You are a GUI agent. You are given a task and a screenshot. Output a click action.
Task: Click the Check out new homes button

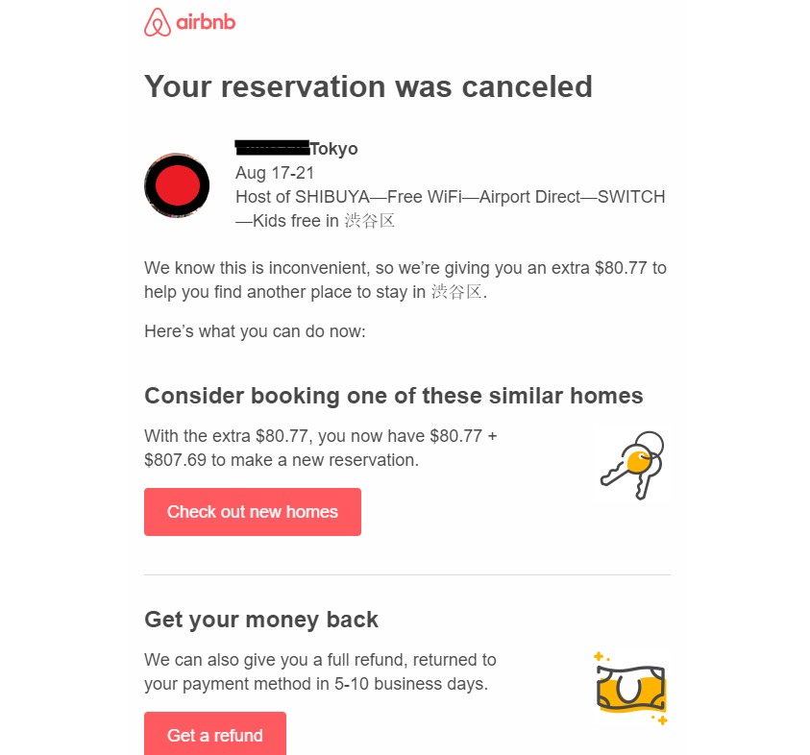(252, 511)
